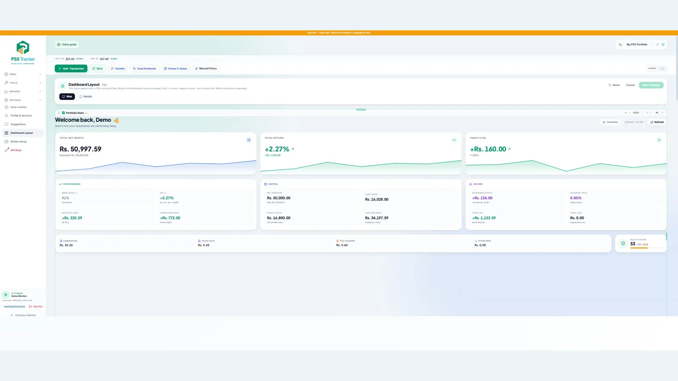The height and width of the screenshot is (381, 678).
Task: Expand the REPORTS section in sidebar
Action: tap(23, 91)
